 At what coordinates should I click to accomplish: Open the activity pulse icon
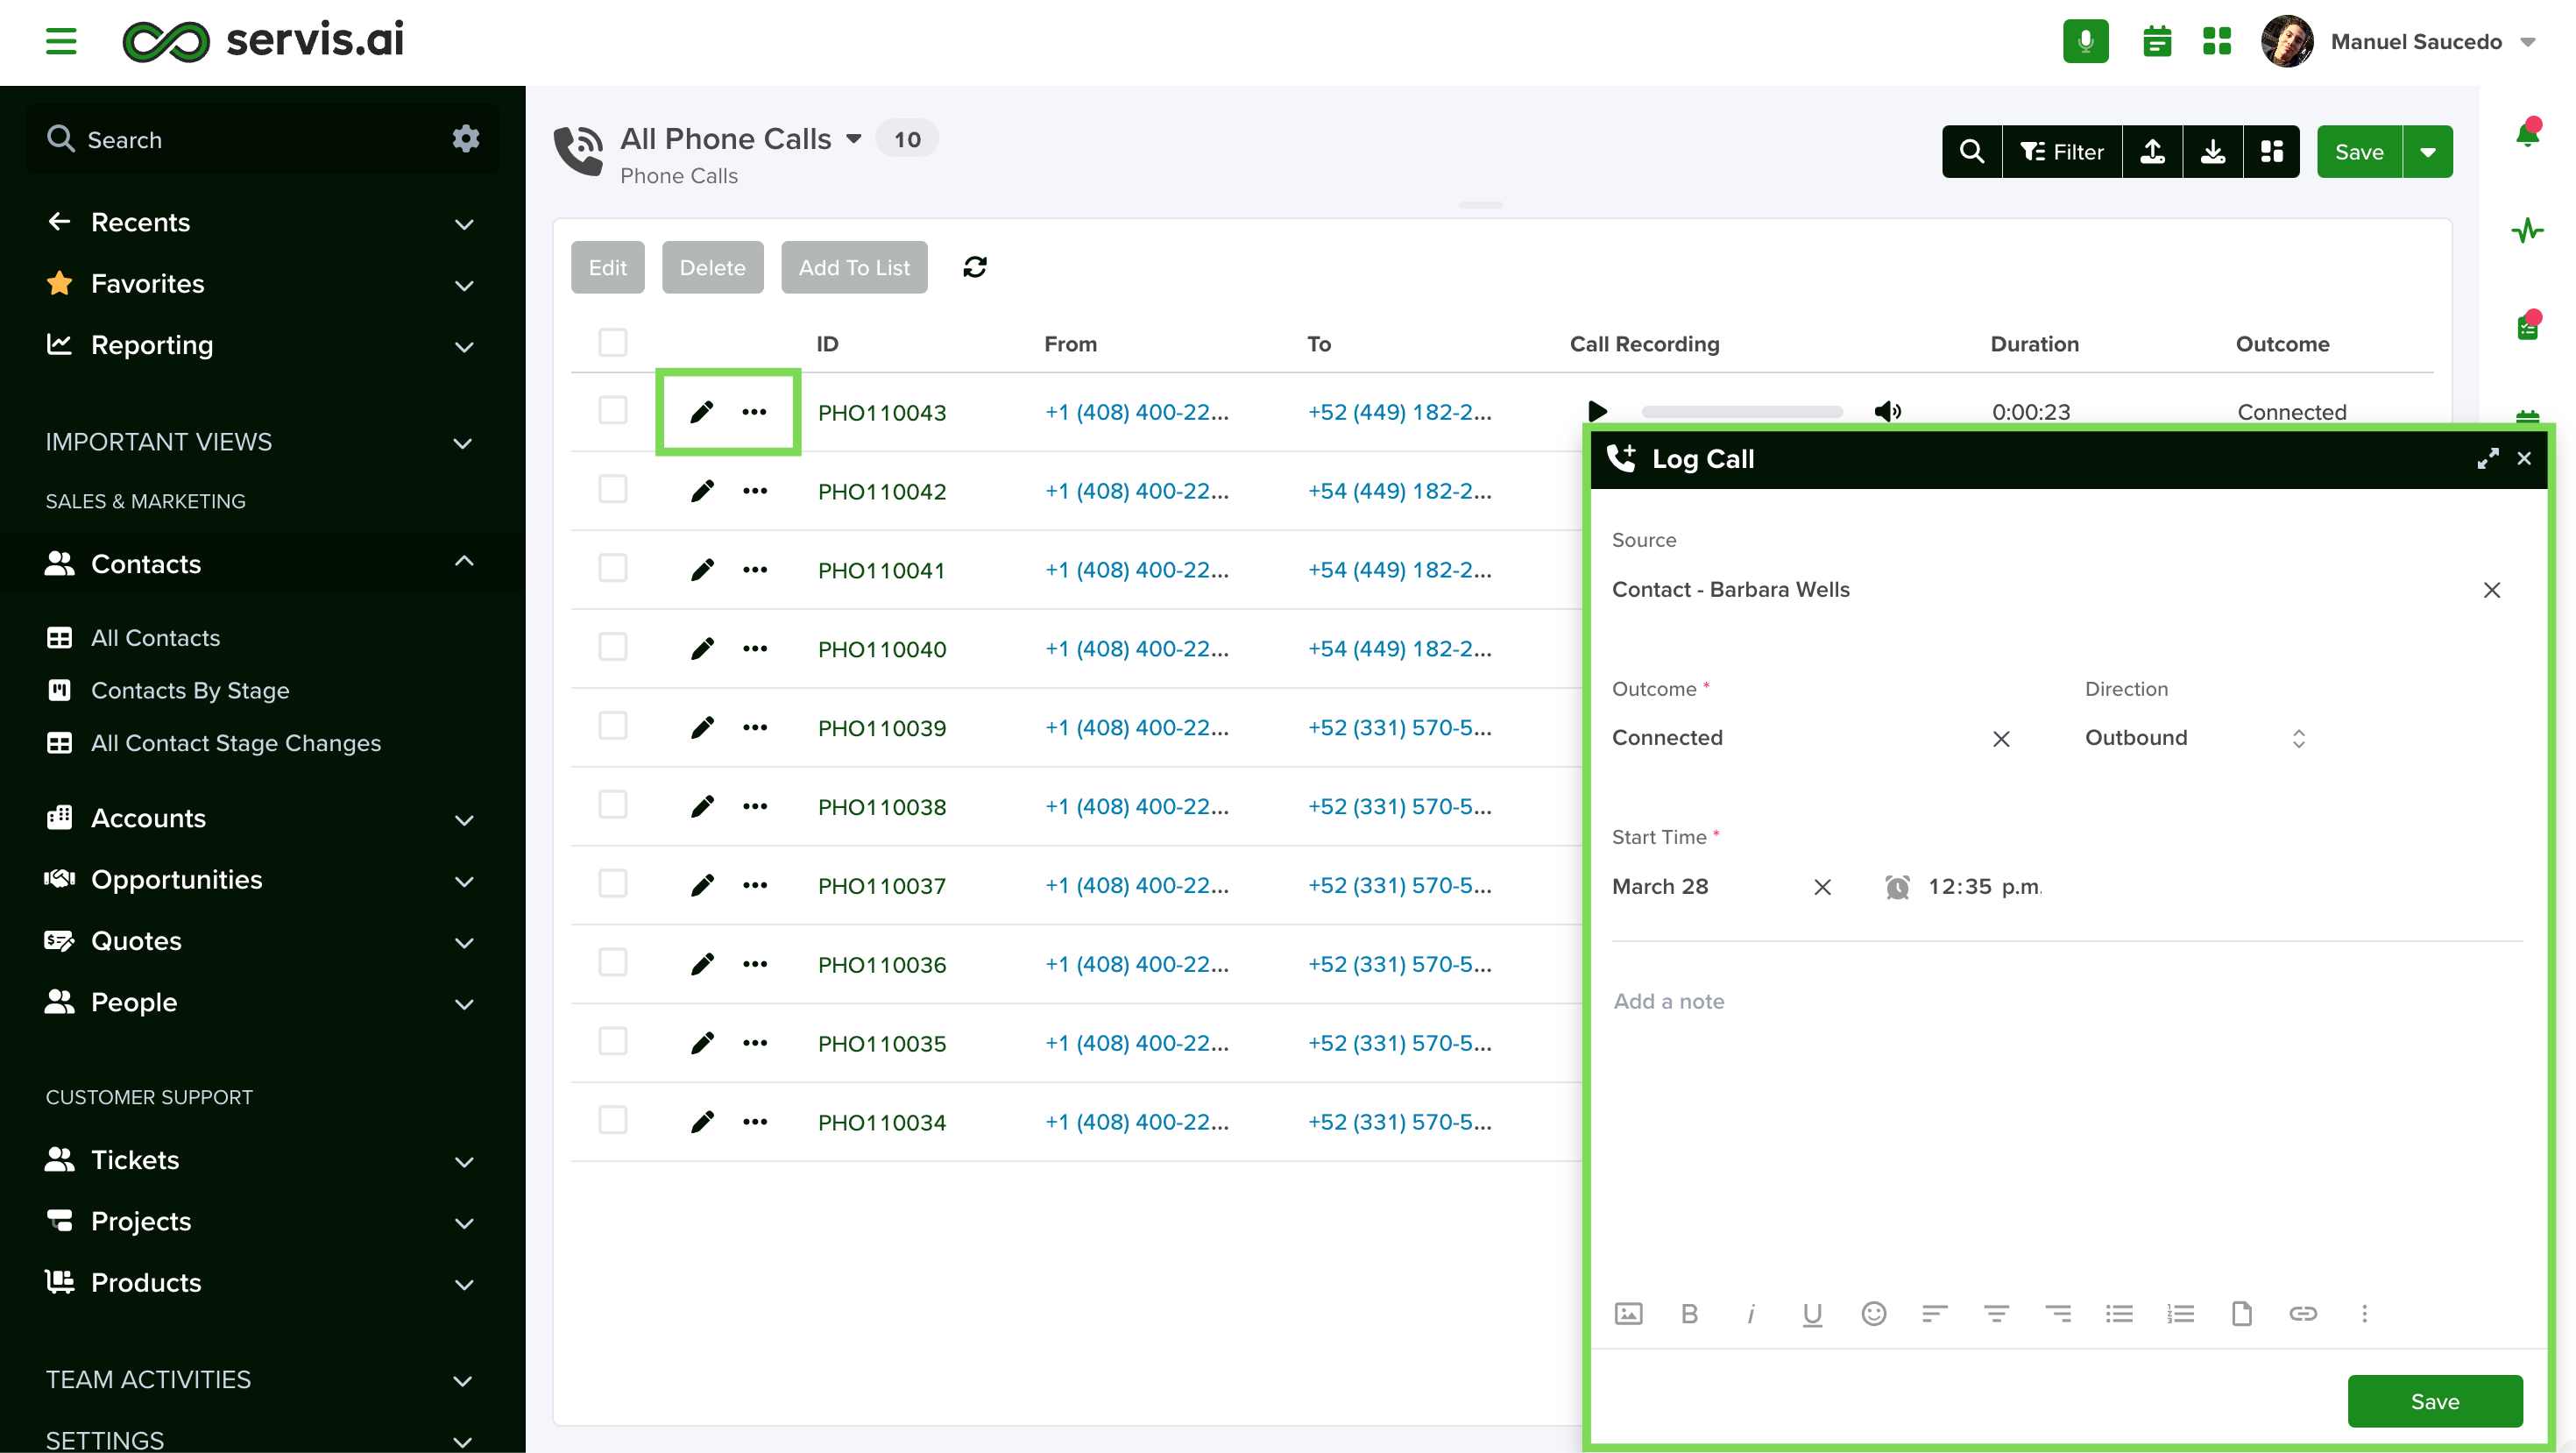tap(2527, 231)
